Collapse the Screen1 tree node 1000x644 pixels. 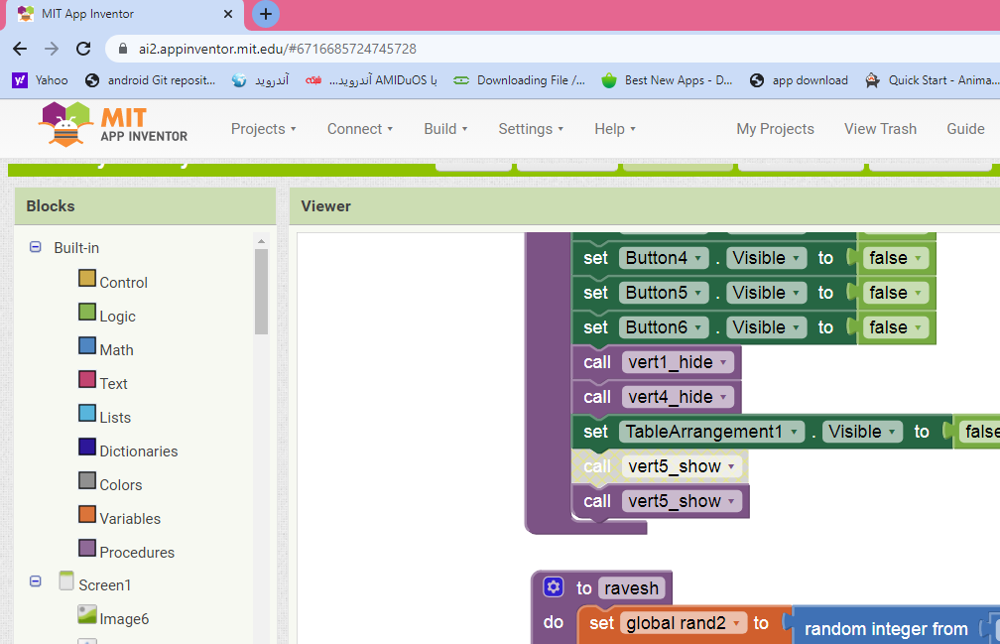click(36, 583)
